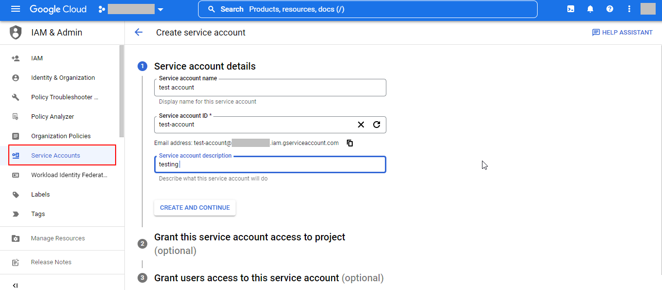Image resolution: width=662 pixels, height=290 pixels.
Task: Go back using the arrow icon
Action: [139, 33]
